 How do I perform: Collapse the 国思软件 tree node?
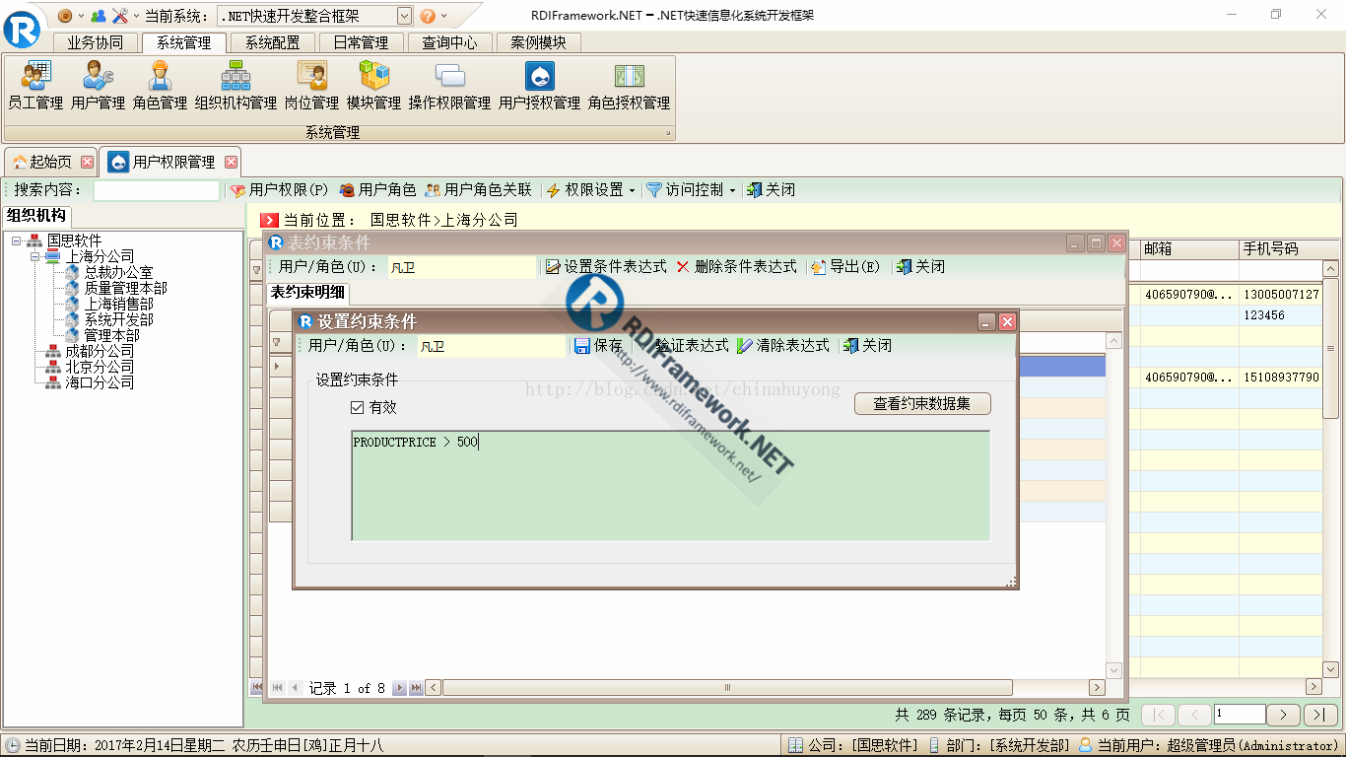coord(17,241)
